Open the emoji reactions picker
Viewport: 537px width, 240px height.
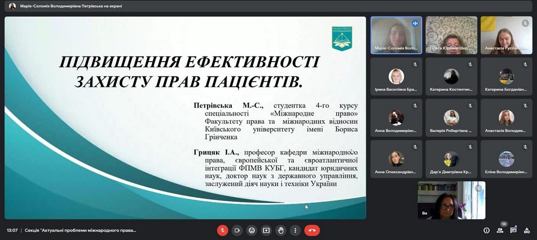252,230
